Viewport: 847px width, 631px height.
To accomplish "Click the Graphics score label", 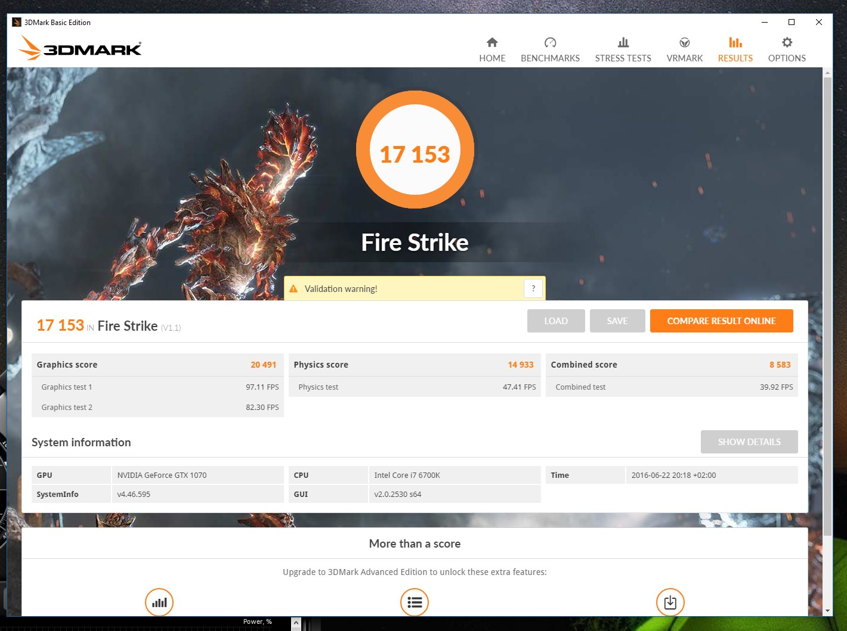I will [67, 365].
